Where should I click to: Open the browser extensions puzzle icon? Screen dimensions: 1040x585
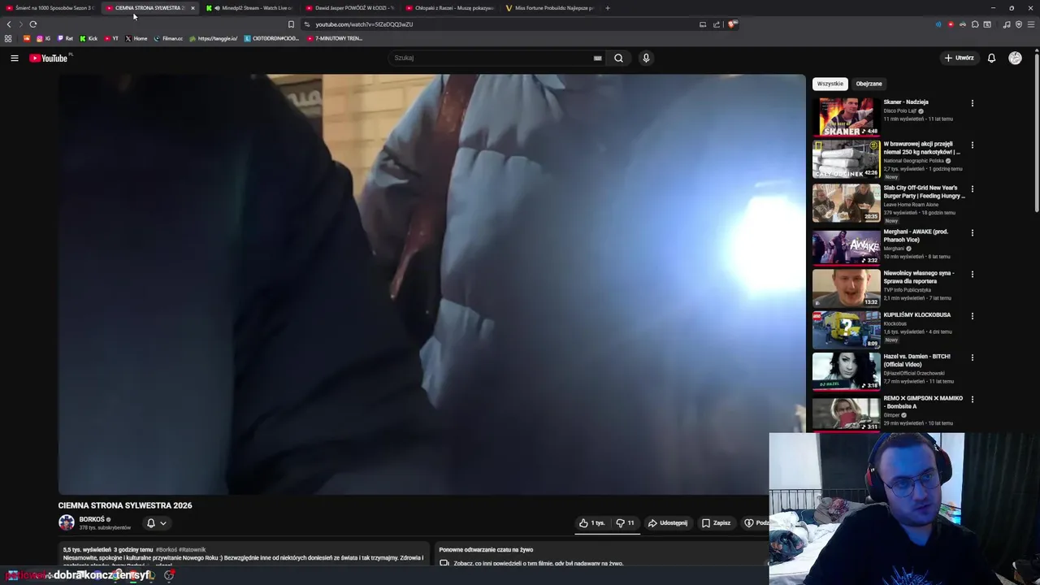coord(975,24)
